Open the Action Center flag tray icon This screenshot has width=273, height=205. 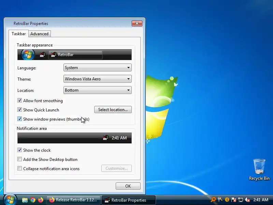(x=234, y=200)
